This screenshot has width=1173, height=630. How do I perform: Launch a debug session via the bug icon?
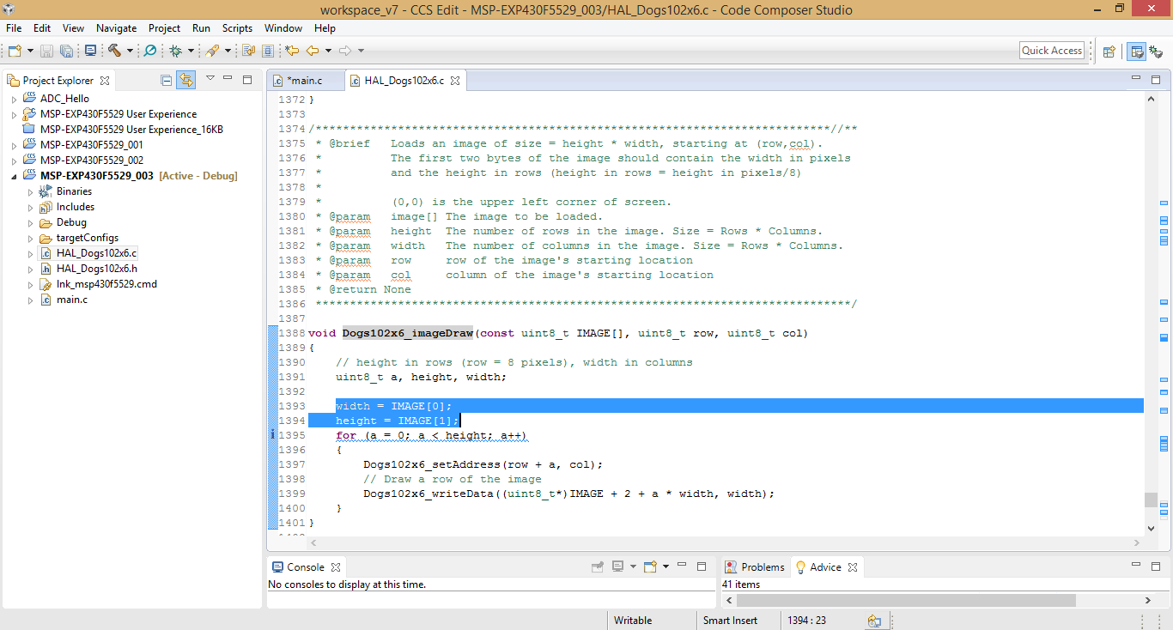point(175,50)
